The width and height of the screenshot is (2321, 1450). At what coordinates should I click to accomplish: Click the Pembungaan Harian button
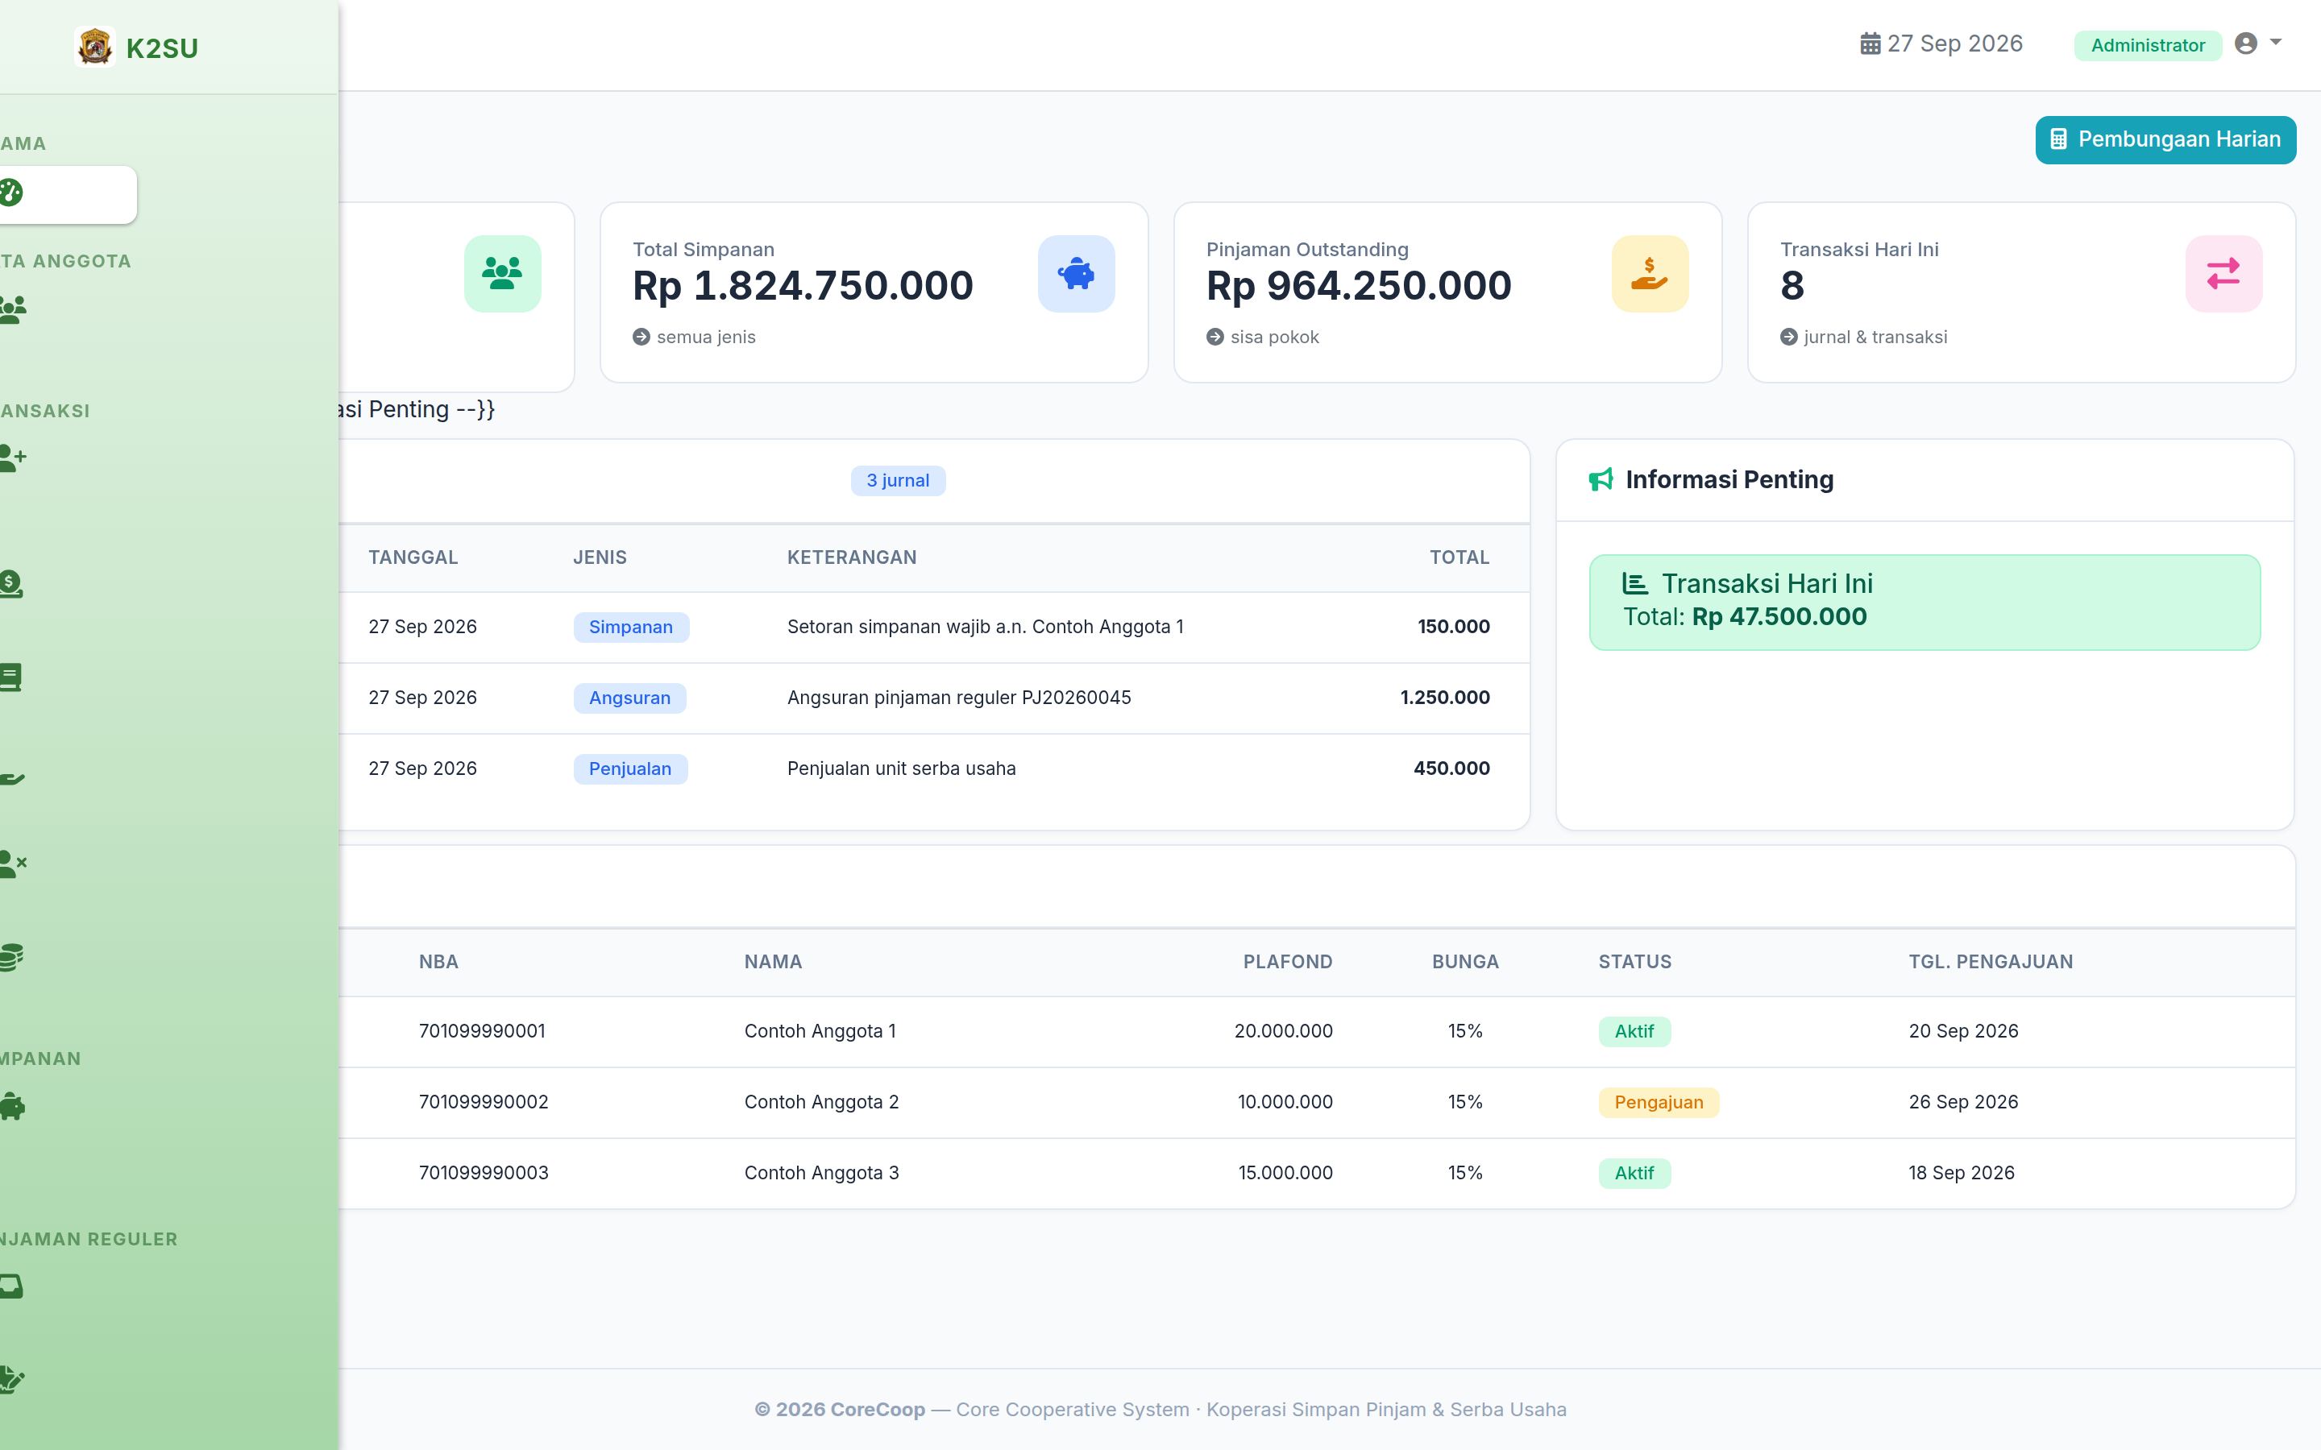pos(2165,140)
